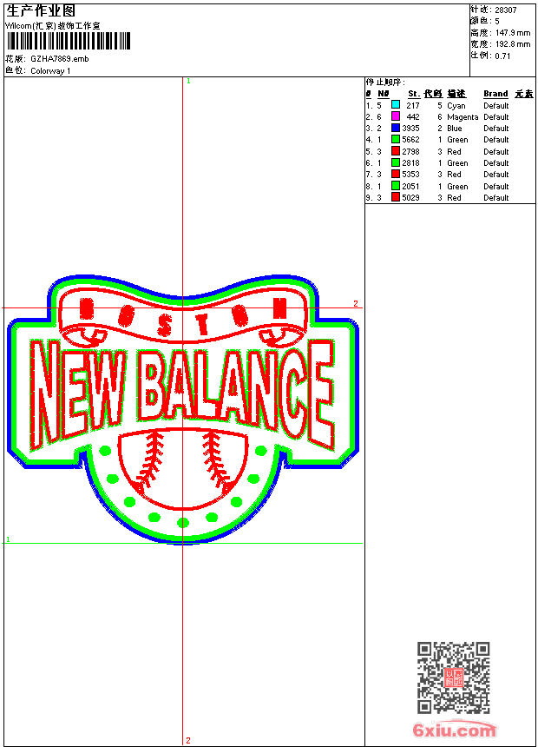Click the stitch count total 28307
The width and height of the screenshot is (538, 747).
coord(506,10)
